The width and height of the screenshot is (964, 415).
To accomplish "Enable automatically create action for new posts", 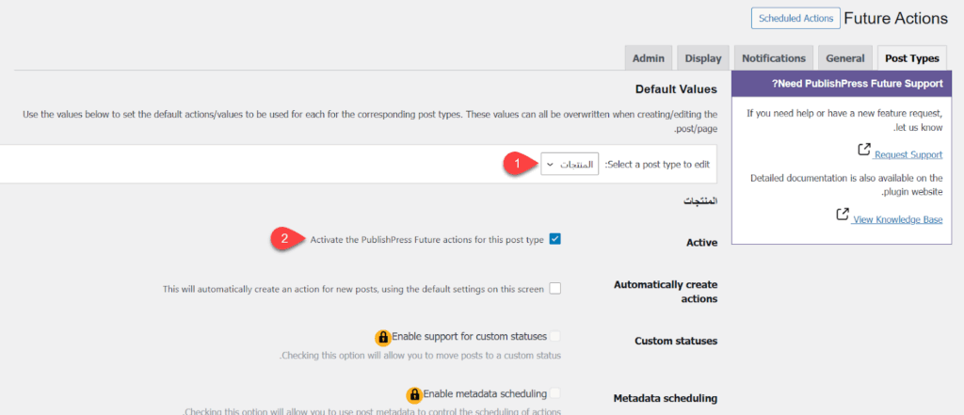I will tap(554, 288).
